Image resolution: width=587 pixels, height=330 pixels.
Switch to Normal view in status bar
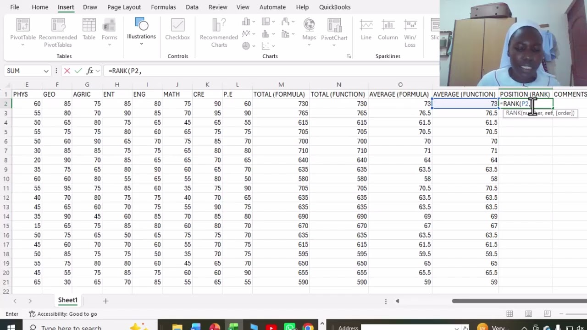click(x=509, y=314)
